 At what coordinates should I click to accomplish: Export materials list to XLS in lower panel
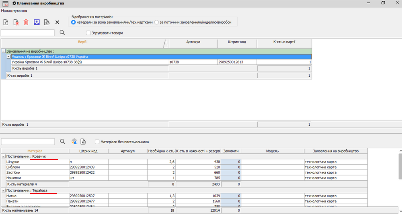point(84,141)
